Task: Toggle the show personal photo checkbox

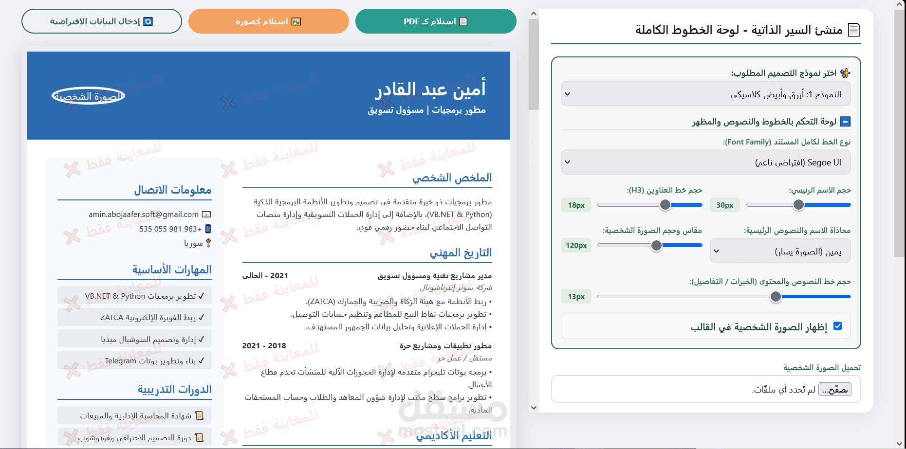Action: click(x=837, y=326)
